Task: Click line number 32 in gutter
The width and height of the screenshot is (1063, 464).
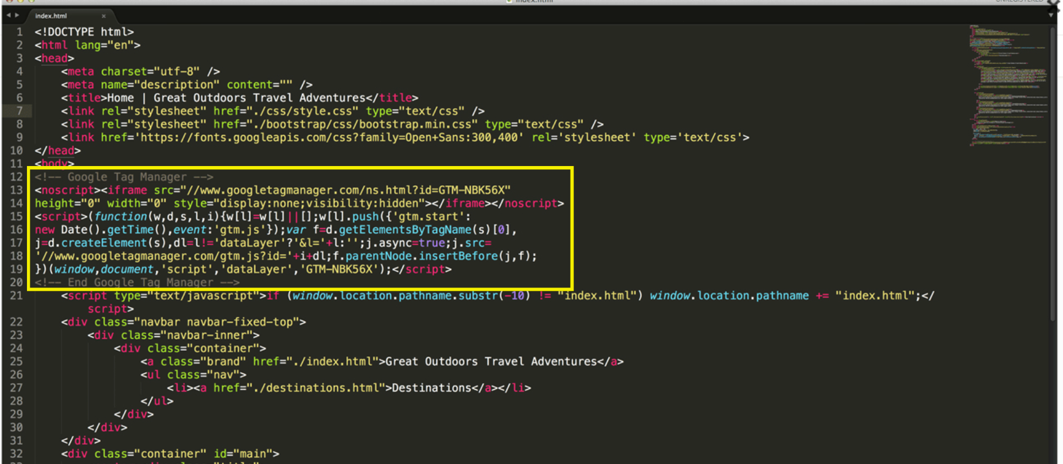Action: 17,454
